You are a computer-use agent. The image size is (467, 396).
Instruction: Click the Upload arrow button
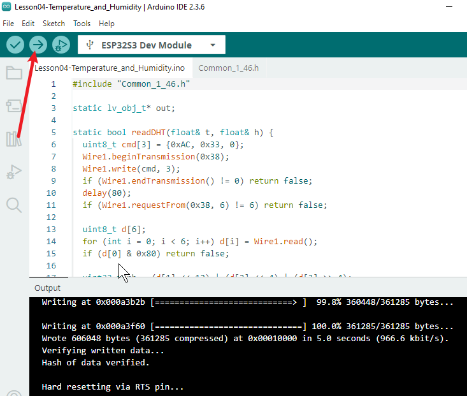point(38,45)
